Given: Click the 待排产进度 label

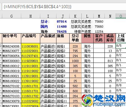Looking at the screenshot, I should click(83, 32).
